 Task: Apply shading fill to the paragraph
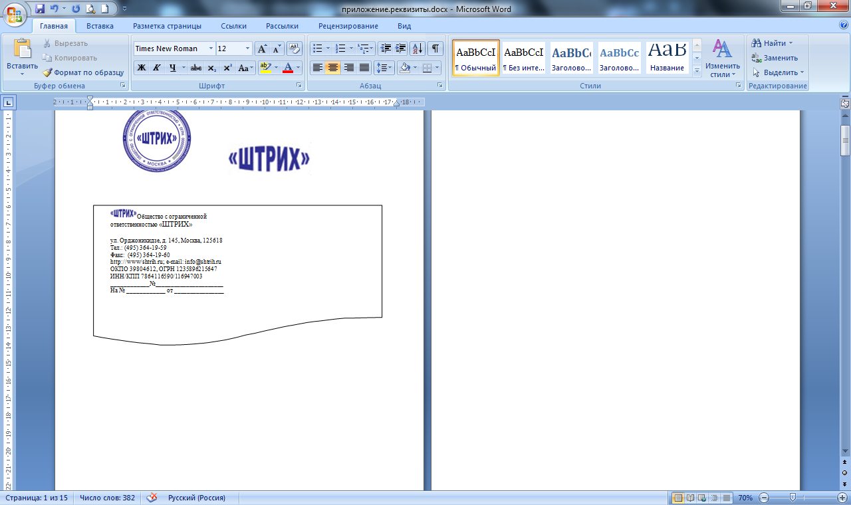(404, 68)
